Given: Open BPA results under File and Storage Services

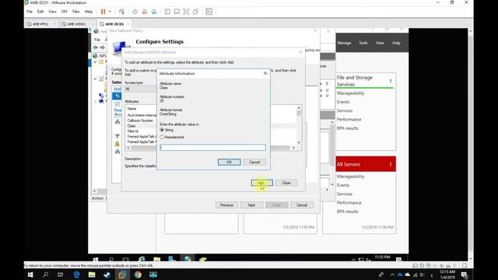Looking at the screenshot, I should (x=348, y=128).
